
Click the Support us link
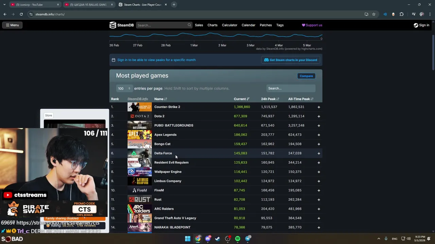coord(312,25)
